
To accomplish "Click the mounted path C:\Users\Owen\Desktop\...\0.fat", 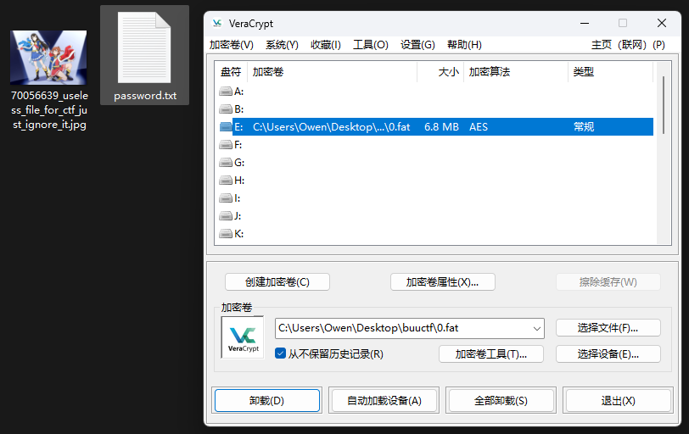I will [331, 127].
